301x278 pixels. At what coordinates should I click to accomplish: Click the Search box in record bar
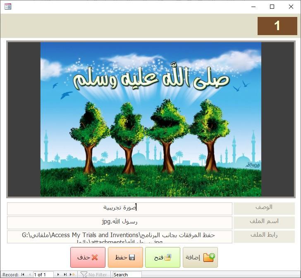(127, 275)
